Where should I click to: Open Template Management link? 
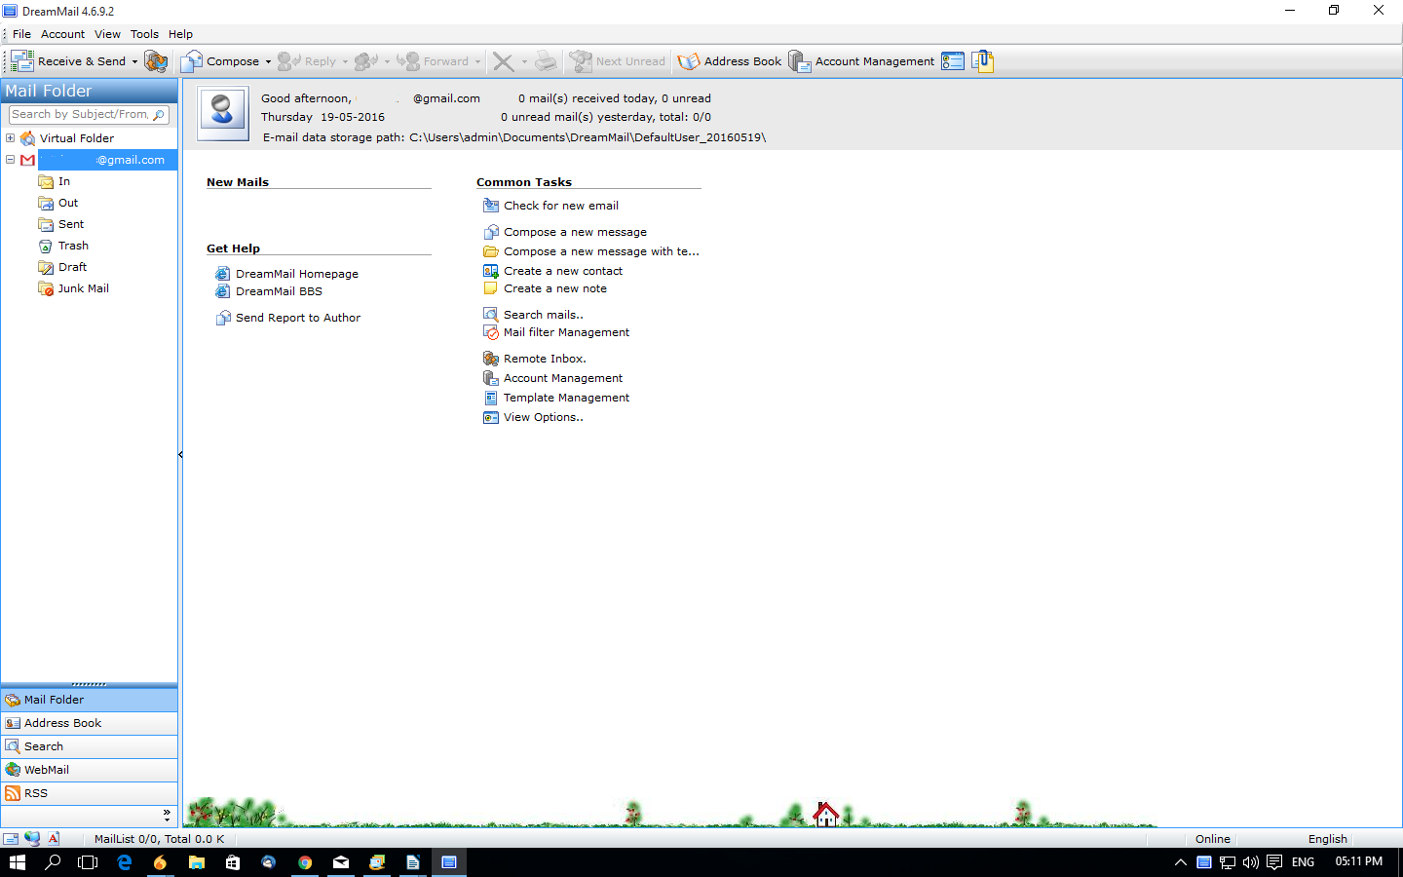(x=566, y=398)
